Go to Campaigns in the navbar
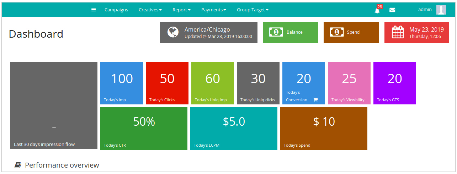The image size is (457, 174). click(116, 10)
